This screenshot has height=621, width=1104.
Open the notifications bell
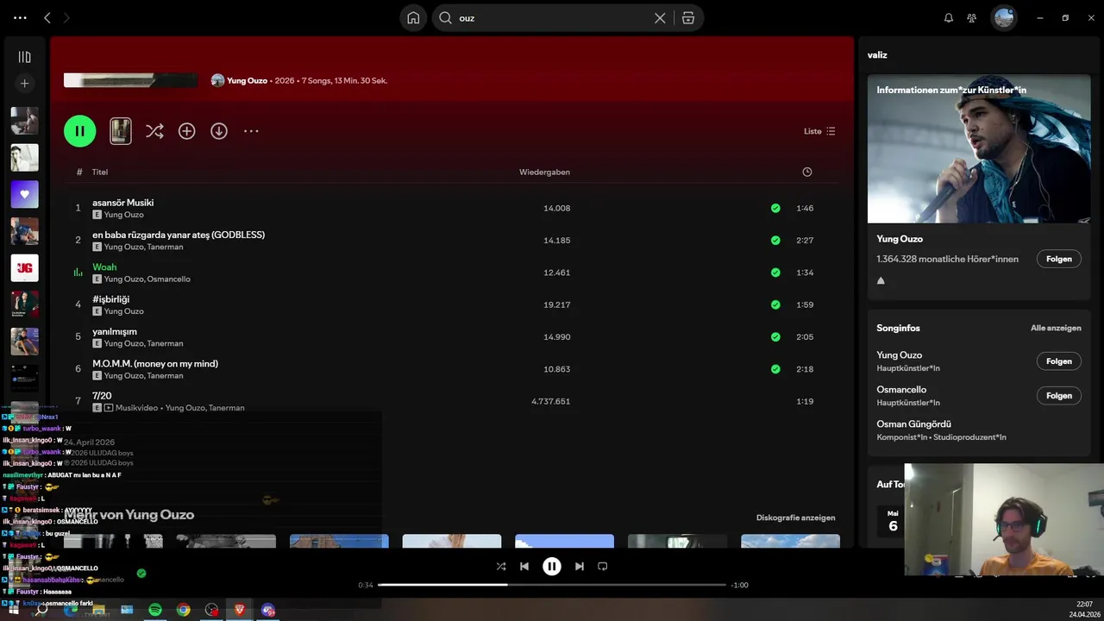coord(949,17)
